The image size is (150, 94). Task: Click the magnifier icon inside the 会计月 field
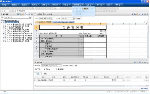click(x=74, y=18)
